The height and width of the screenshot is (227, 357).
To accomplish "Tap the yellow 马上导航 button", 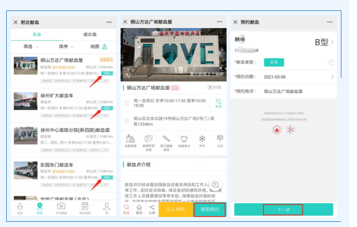I will pyautogui.click(x=176, y=209).
